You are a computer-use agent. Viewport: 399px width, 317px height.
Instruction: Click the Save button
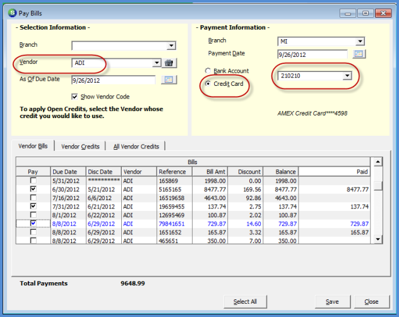pos(332,301)
